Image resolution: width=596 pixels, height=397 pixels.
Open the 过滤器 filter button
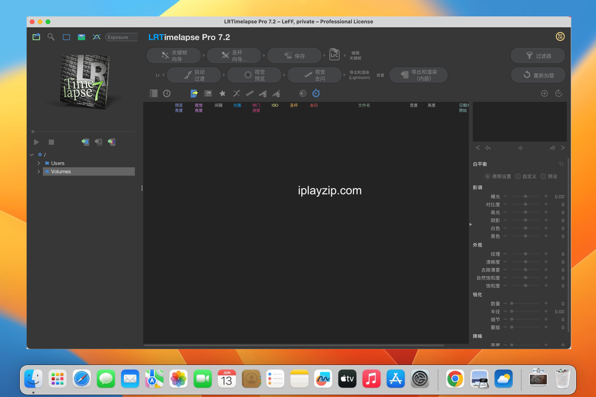(x=538, y=56)
